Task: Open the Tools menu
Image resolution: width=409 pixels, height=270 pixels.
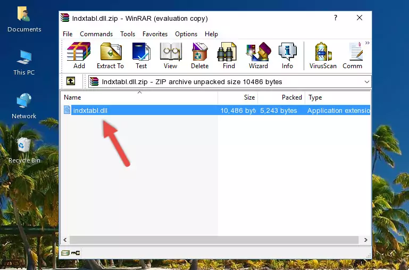Action: click(128, 34)
